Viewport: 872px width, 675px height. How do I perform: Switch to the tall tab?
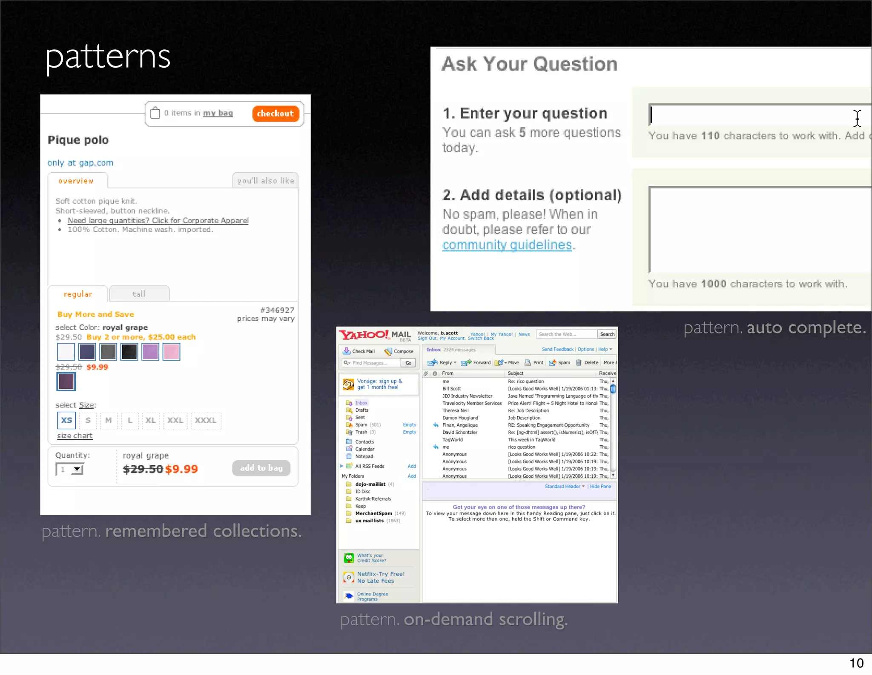point(139,294)
